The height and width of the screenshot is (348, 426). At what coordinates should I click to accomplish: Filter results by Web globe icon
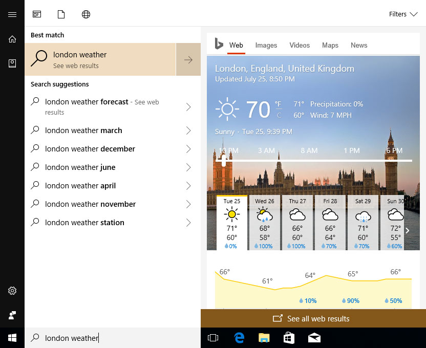[86, 14]
